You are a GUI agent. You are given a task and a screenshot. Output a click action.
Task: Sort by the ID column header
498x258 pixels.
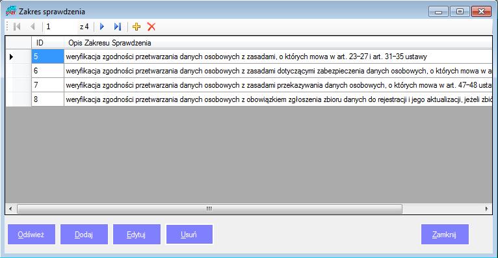[47, 42]
